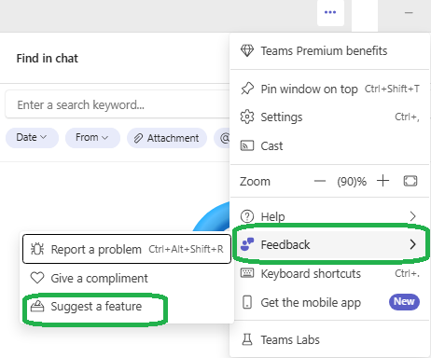Click the Help question mark icon

click(x=247, y=216)
